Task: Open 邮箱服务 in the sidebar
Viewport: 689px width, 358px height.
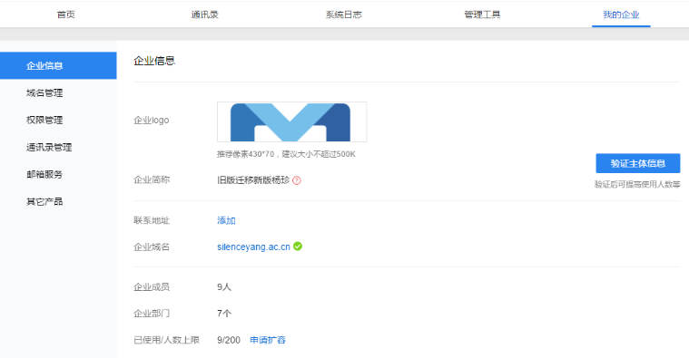Action: [x=44, y=175]
